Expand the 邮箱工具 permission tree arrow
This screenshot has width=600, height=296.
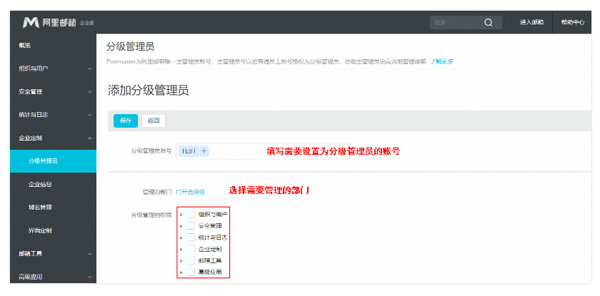(x=181, y=261)
